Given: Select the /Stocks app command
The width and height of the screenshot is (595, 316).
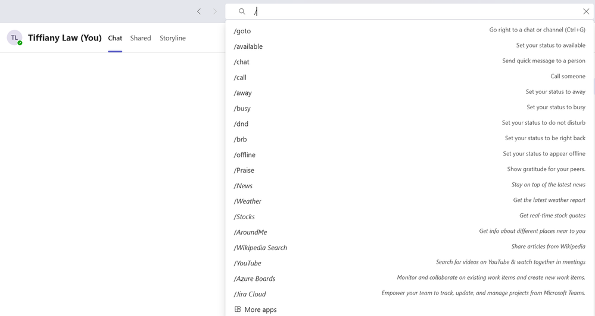Looking at the screenshot, I should [410, 217].
